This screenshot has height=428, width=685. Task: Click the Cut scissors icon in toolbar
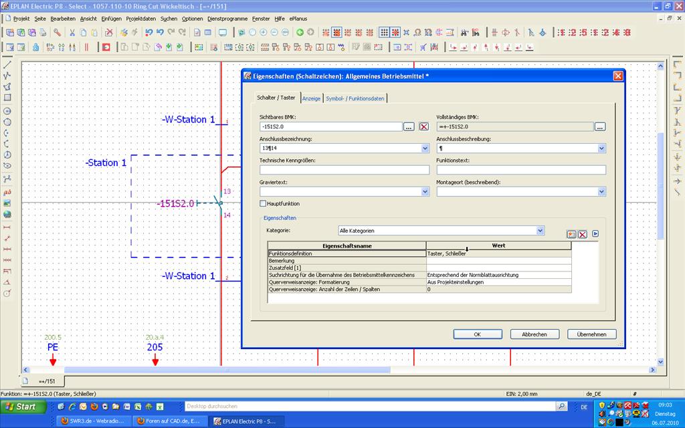(x=73, y=32)
